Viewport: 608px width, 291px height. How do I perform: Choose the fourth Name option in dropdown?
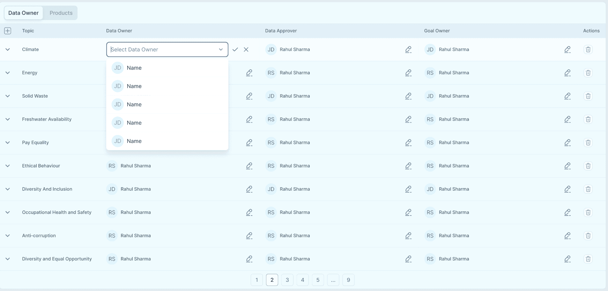click(167, 123)
